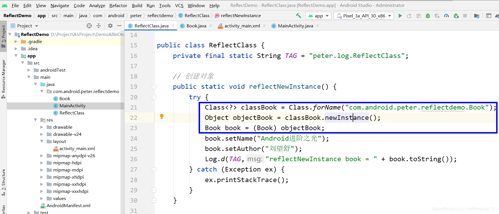This screenshot has width=499, height=214.
Task: Hide the Project panel with the minus icon
Action: click(119, 26)
